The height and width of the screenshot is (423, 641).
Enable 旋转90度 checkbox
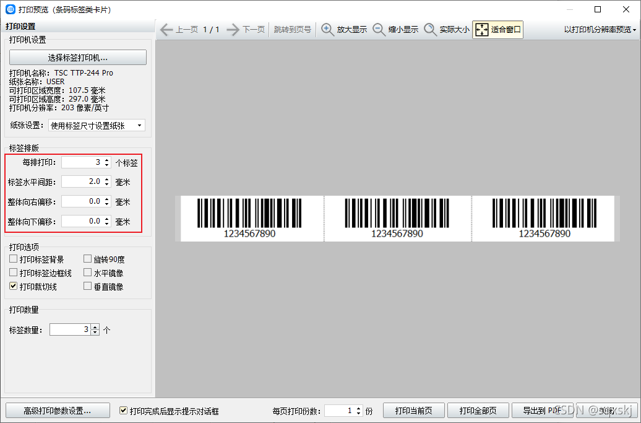pyautogui.click(x=87, y=259)
